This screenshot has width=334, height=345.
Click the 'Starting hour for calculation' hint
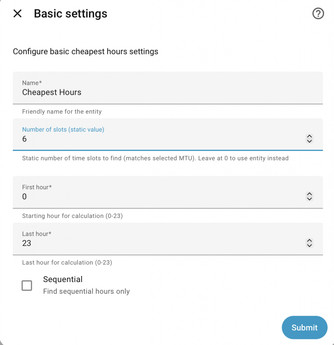point(72,216)
